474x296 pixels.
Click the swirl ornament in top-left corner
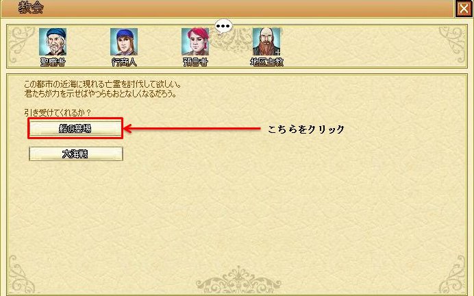coord(18,44)
